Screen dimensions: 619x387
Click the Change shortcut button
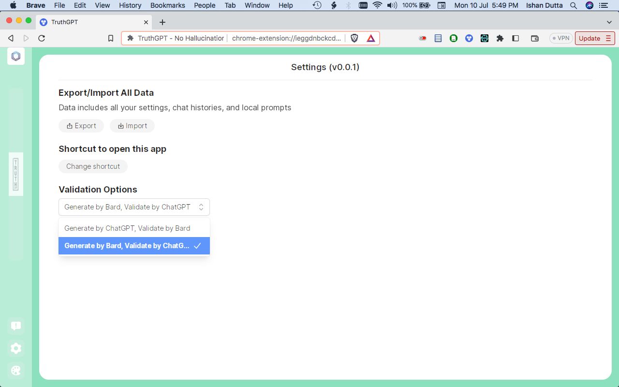point(93,166)
